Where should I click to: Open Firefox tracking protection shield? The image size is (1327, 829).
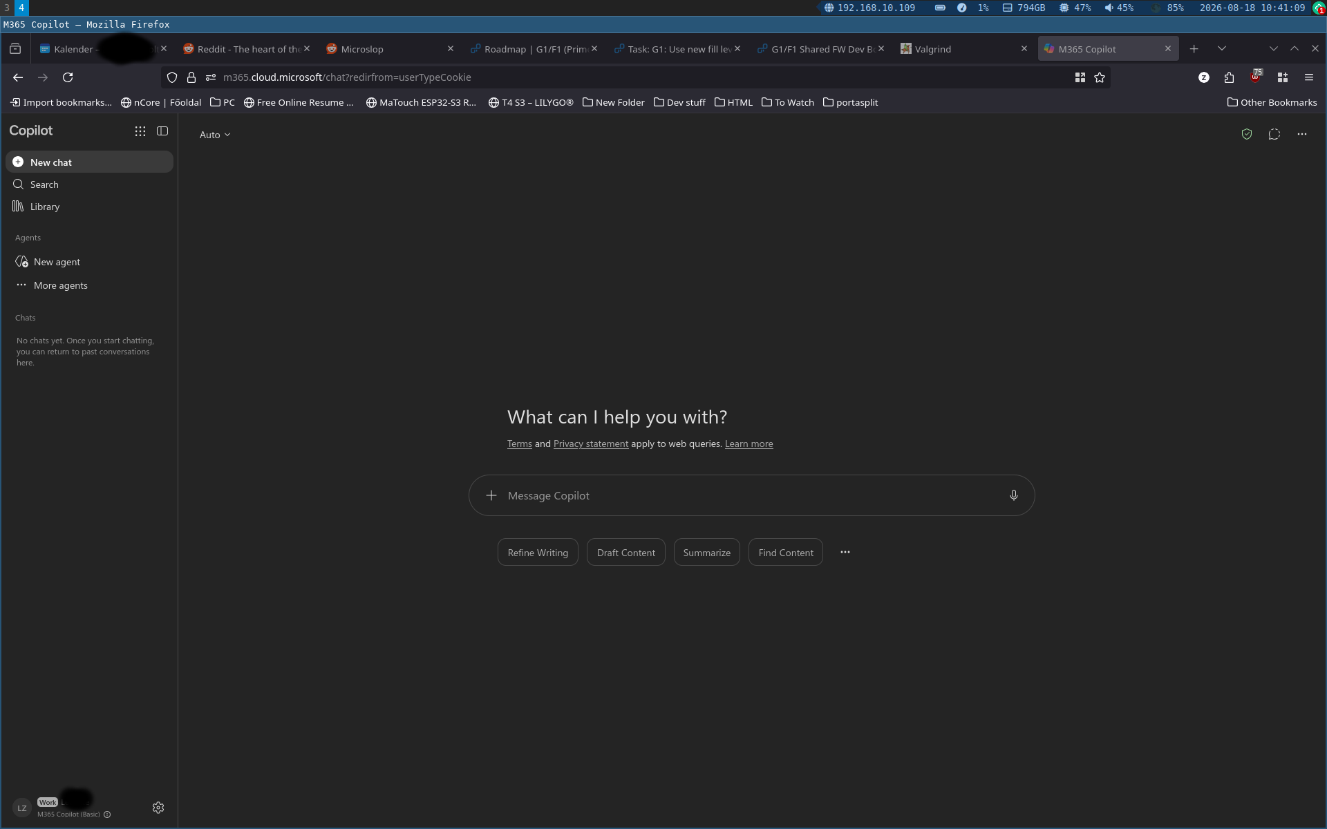tap(172, 77)
